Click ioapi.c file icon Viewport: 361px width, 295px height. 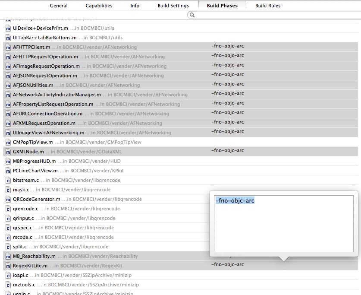pyautogui.click(x=8, y=276)
